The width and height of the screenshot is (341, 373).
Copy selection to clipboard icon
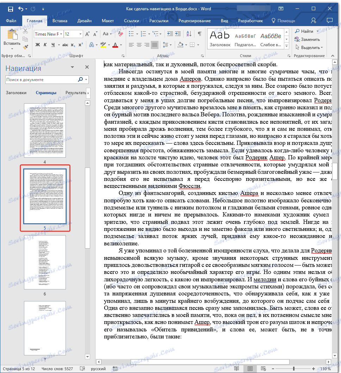(x=25, y=39)
